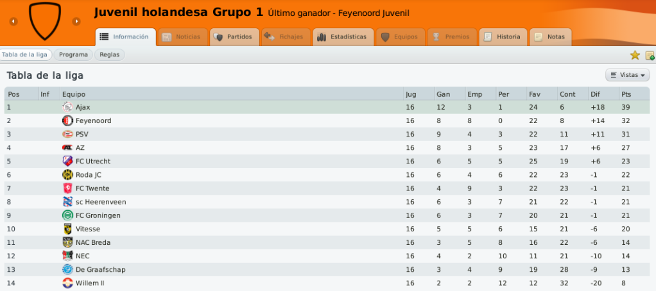
Task: Open the Historia tab
Action: click(x=503, y=37)
